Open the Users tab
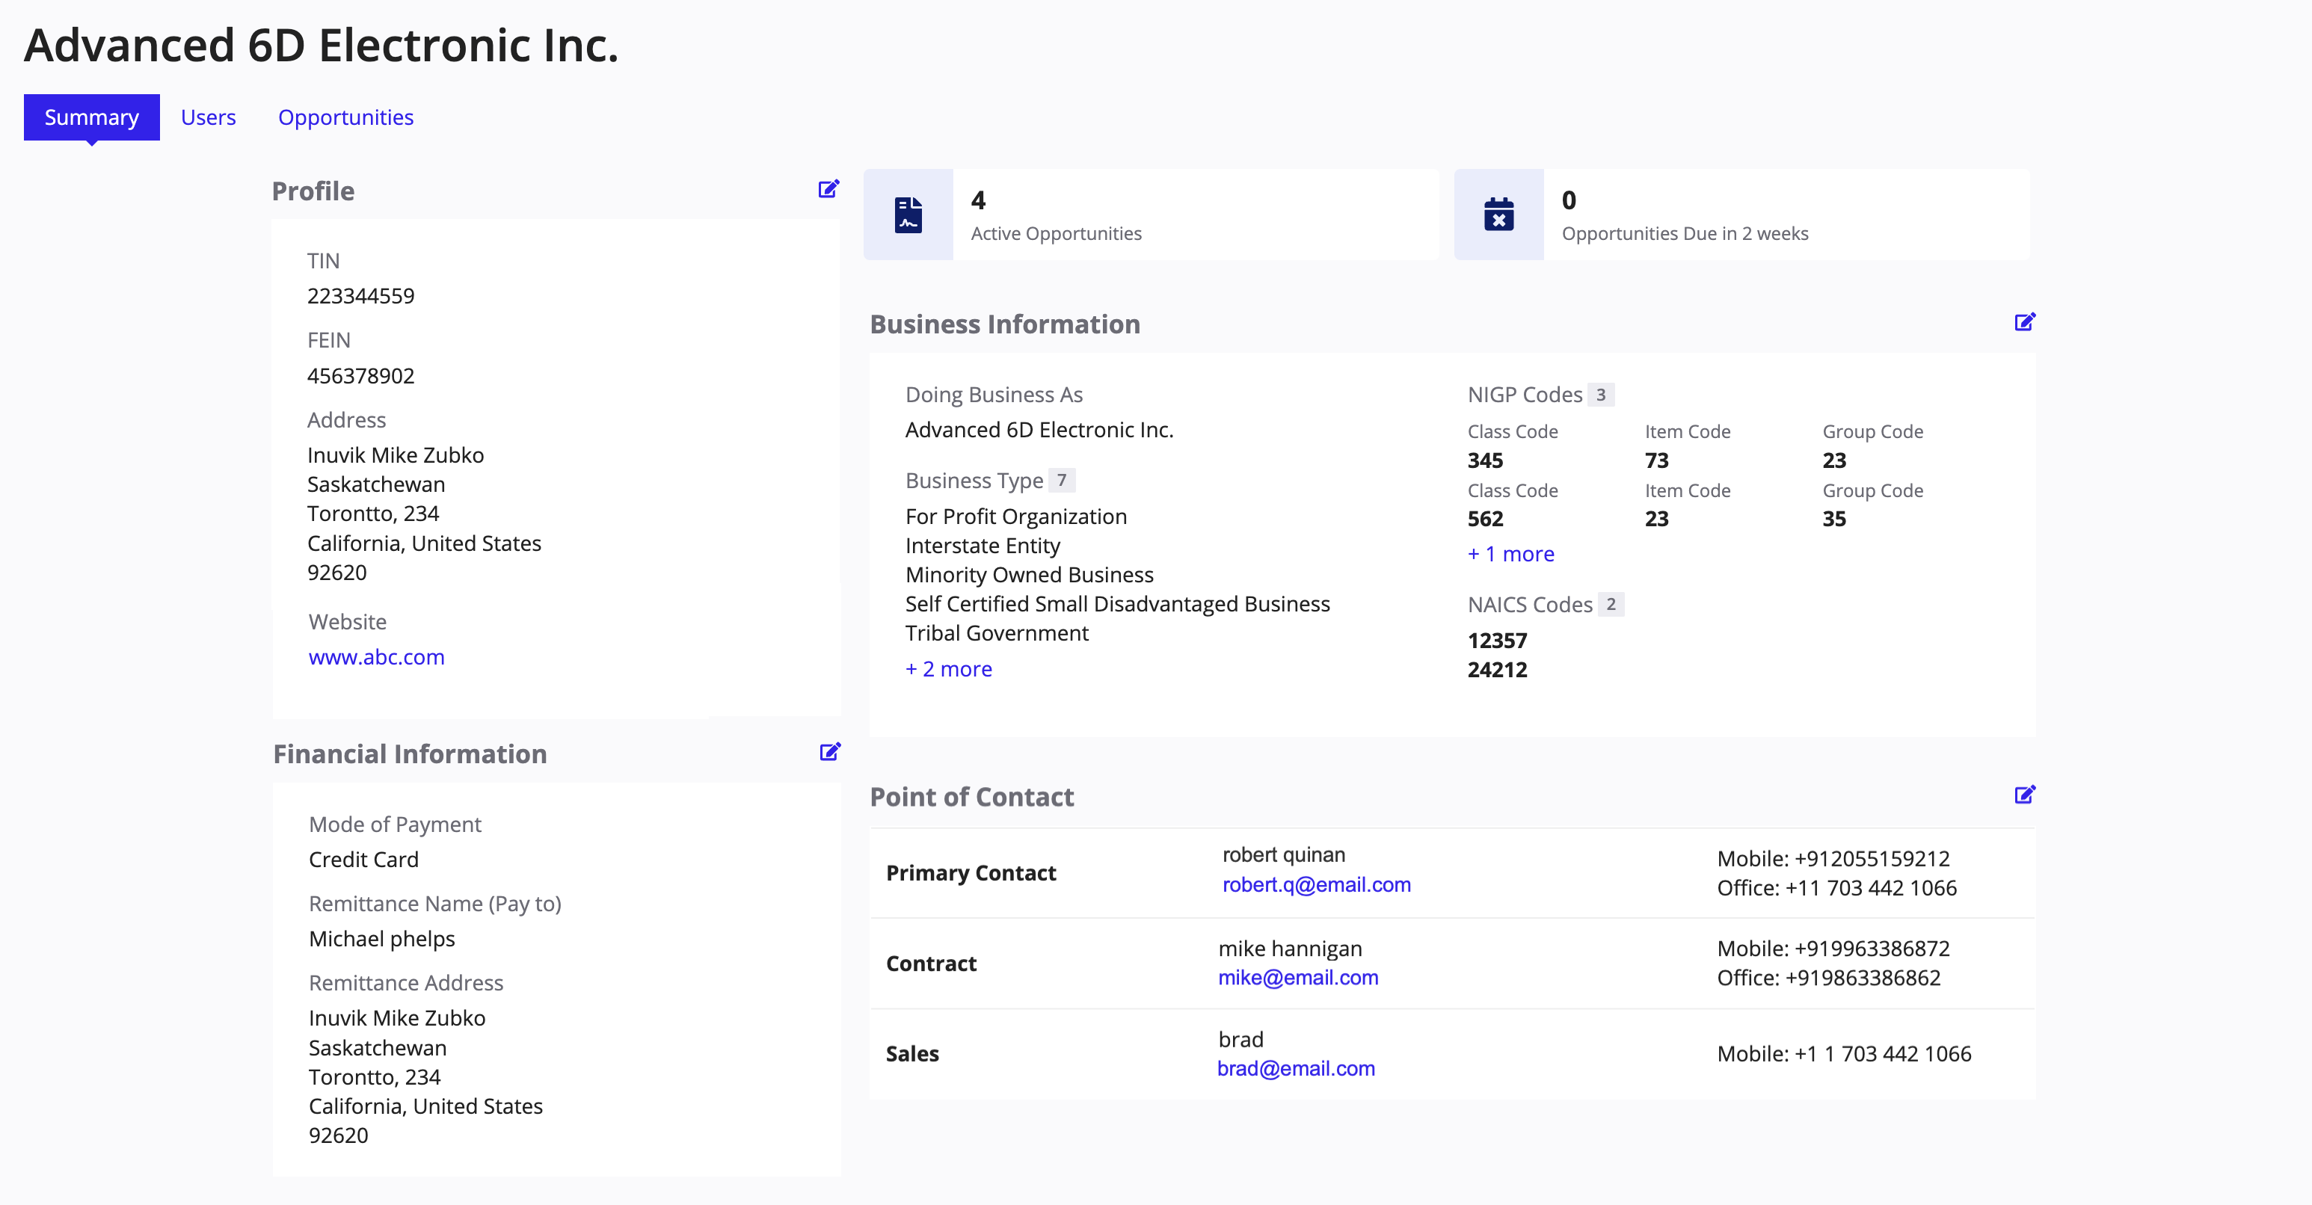 point(208,117)
